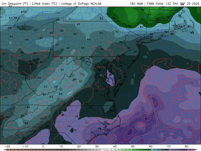Click the blue "8" lifted index contour label
Viewport: 201px width, 151px height.
click(145, 16)
